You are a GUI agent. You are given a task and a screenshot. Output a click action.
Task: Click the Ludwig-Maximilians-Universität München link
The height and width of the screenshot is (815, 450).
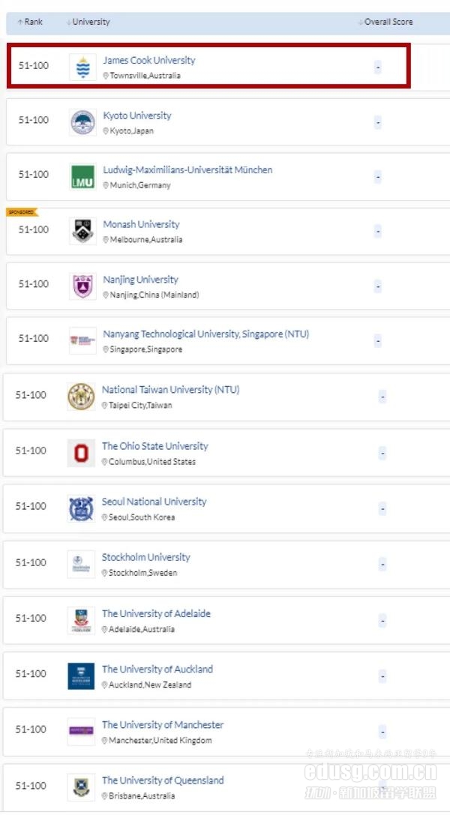pyautogui.click(x=187, y=170)
